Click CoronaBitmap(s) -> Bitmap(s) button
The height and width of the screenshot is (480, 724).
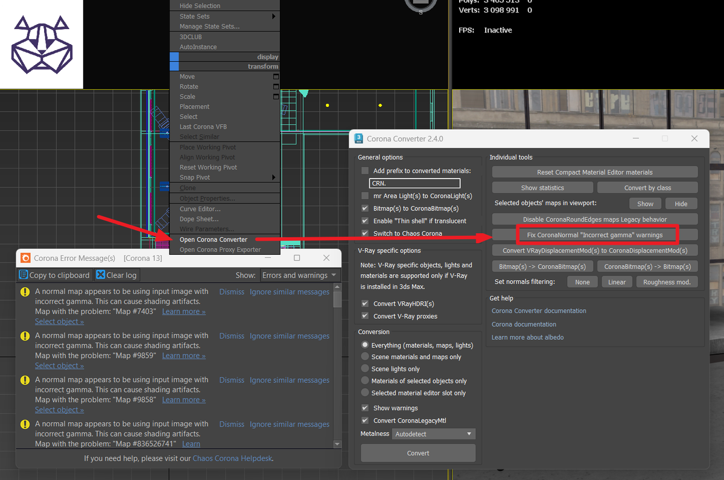(647, 266)
